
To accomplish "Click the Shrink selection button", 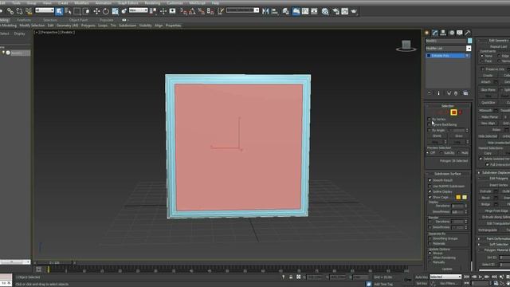I will [437, 136].
